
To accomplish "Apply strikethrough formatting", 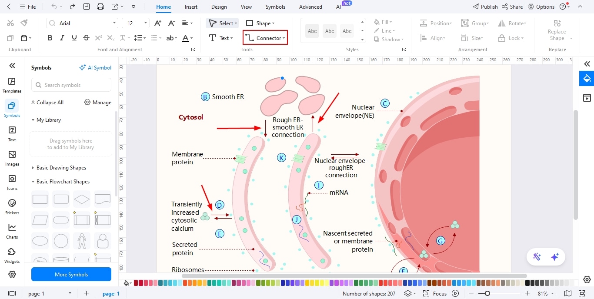I will pos(86,38).
